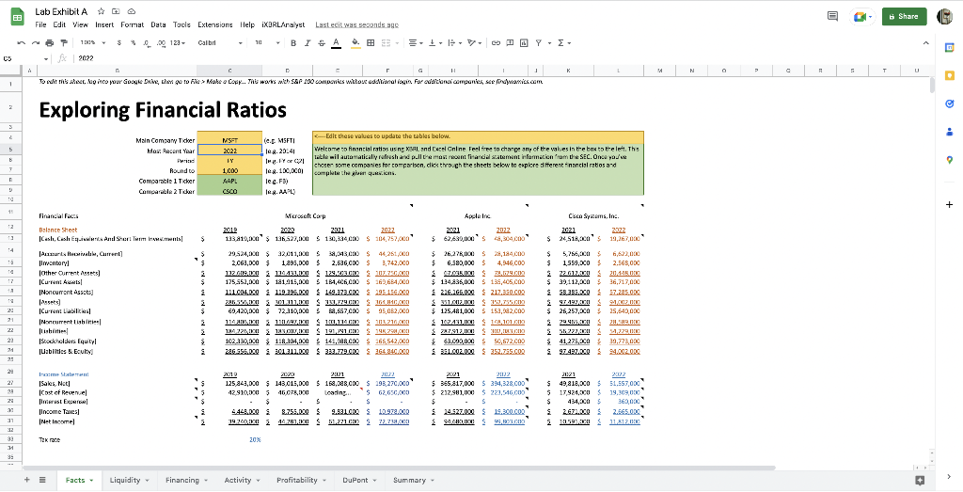Open the Extensions menu
The height and width of the screenshot is (492, 963).
pos(215,24)
